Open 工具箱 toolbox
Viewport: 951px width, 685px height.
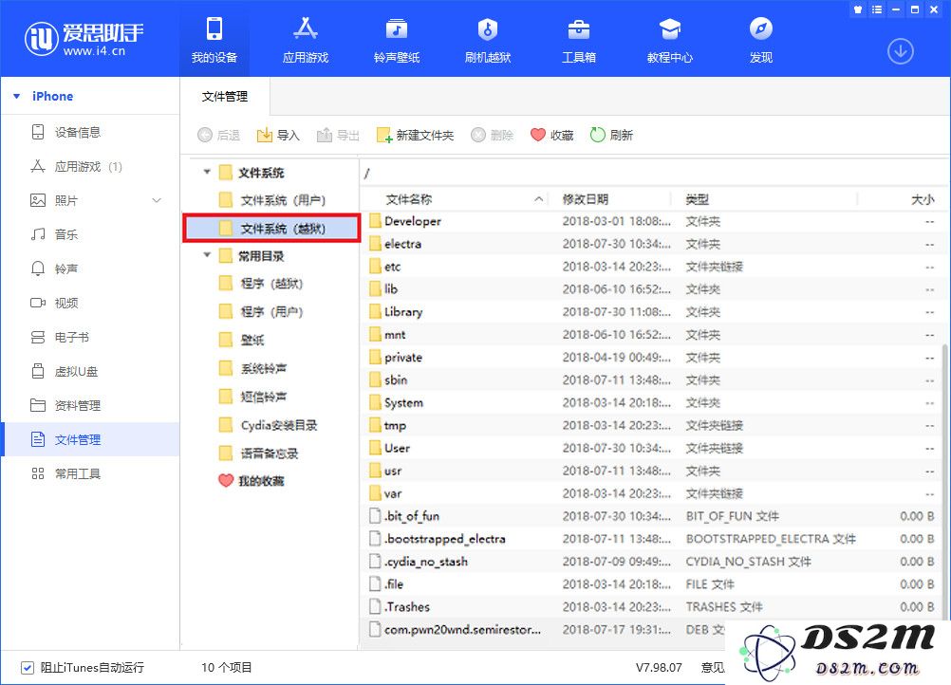click(579, 40)
